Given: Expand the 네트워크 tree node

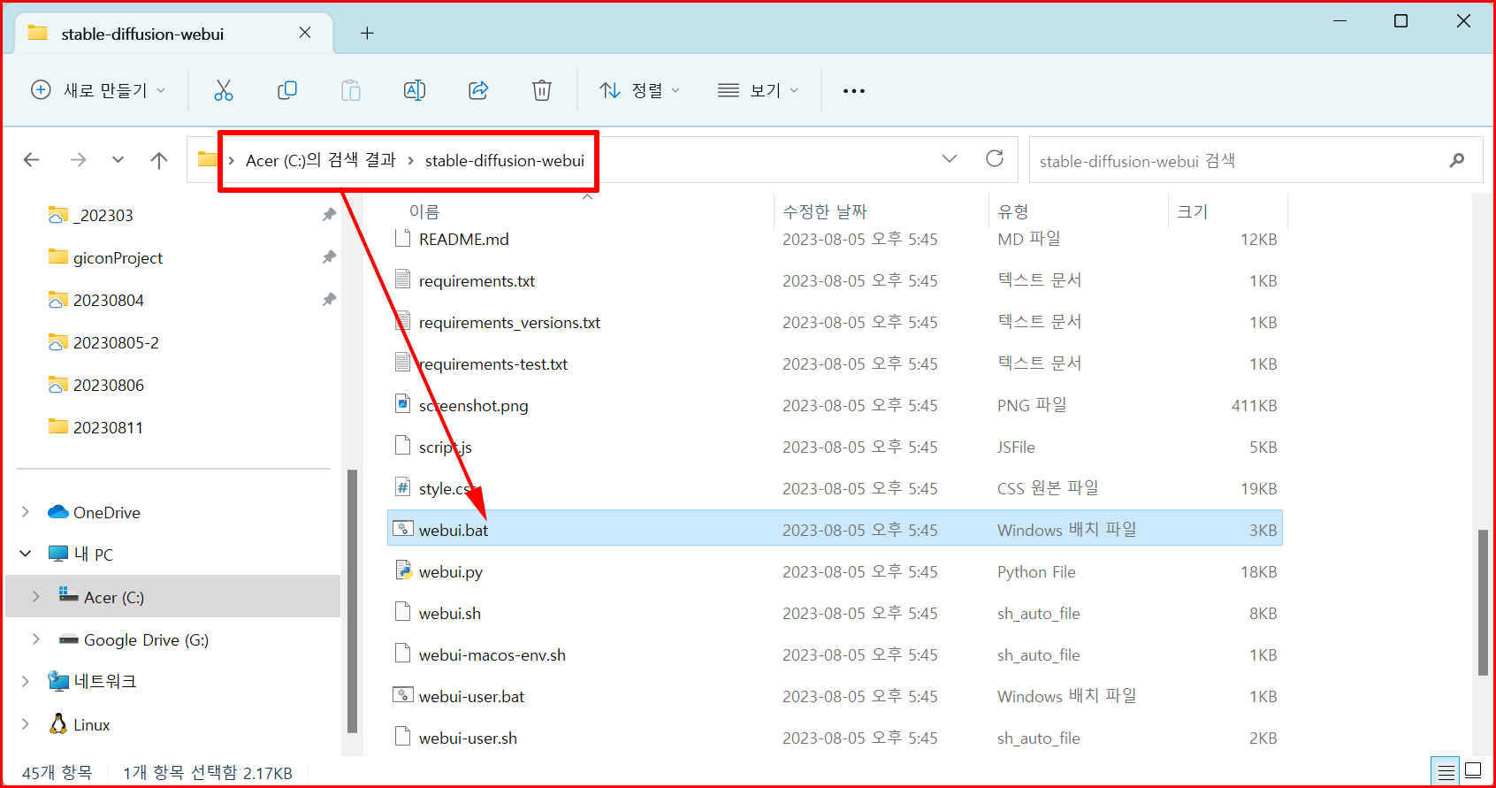Looking at the screenshot, I should click(x=26, y=681).
